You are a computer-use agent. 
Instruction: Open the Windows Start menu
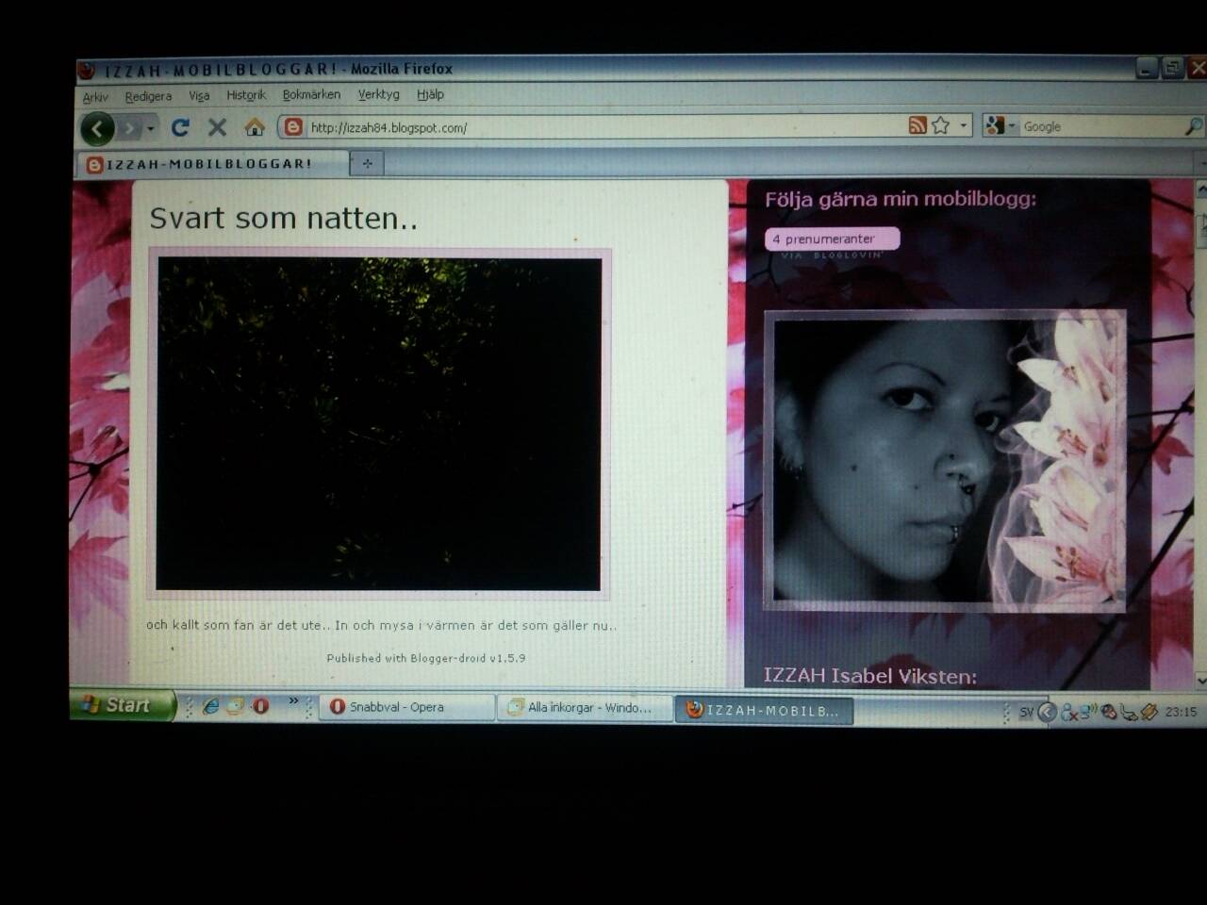(x=122, y=705)
